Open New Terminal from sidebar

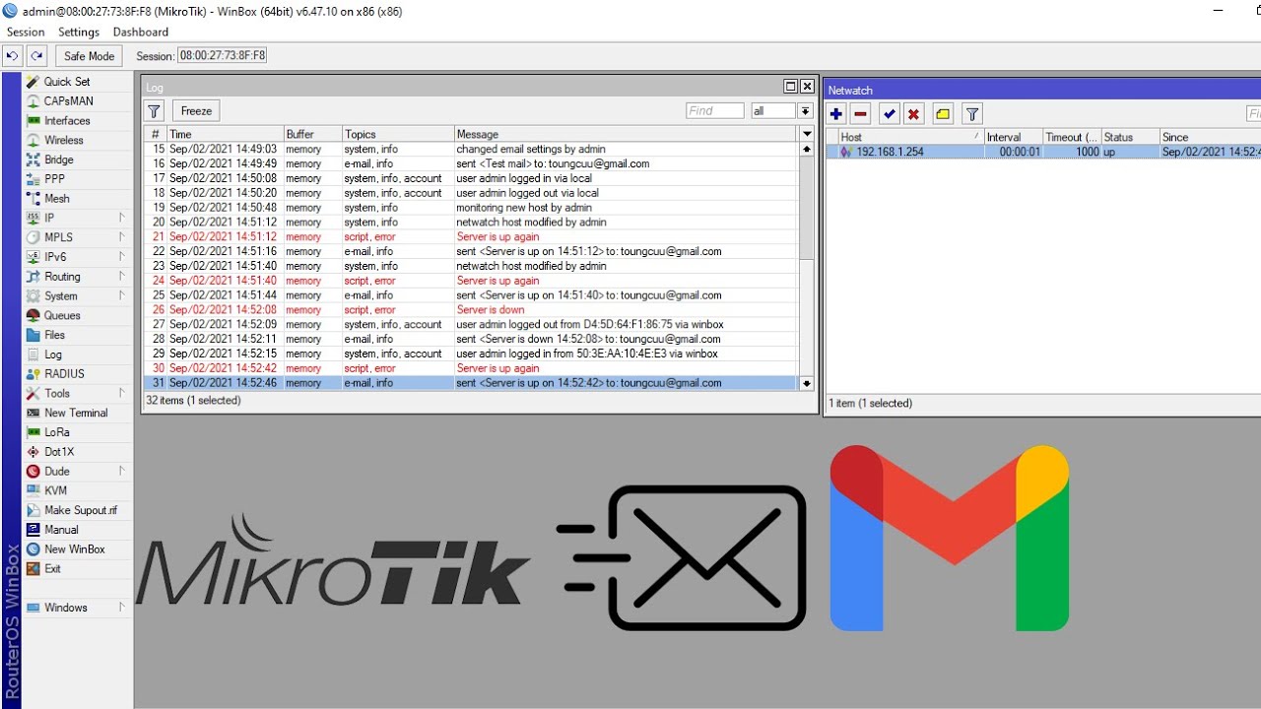(76, 414)
